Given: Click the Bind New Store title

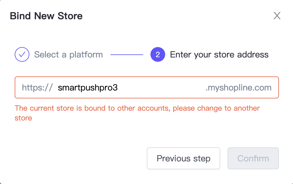Looking at the screenshot, I should click(x=46, y=16).
